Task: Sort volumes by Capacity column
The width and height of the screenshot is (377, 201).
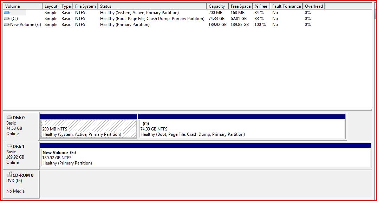Action: point(216,6)
